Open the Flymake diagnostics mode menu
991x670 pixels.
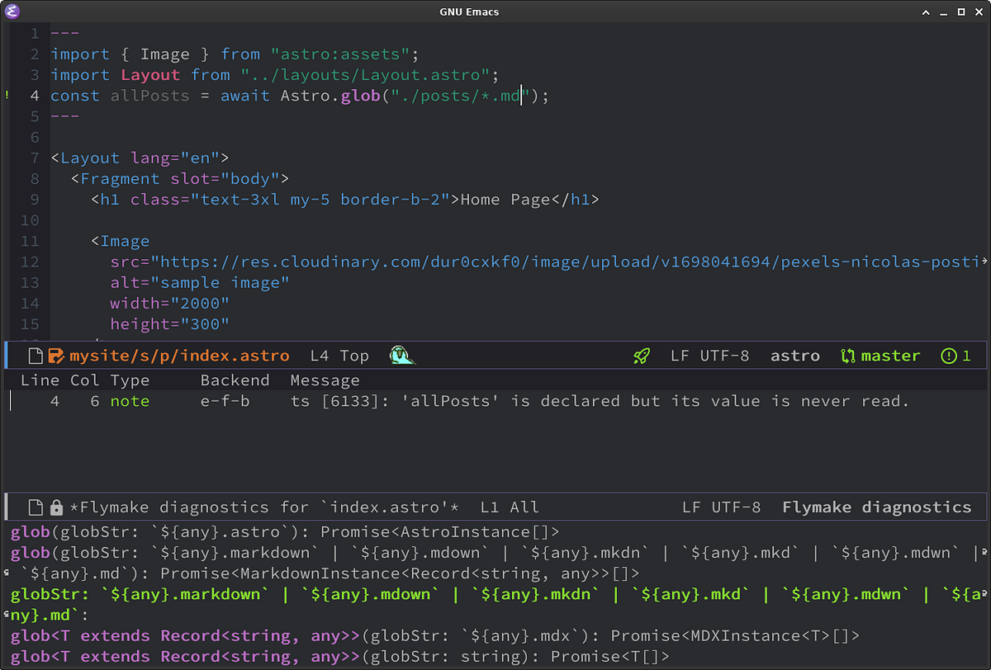[877, 507]
